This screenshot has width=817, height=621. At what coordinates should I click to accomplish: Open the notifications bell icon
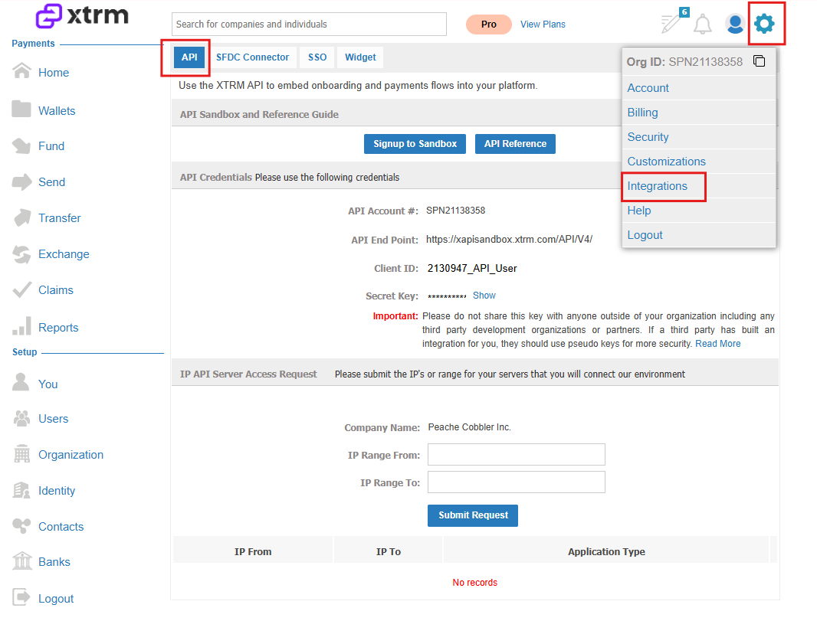pos(702,24)
